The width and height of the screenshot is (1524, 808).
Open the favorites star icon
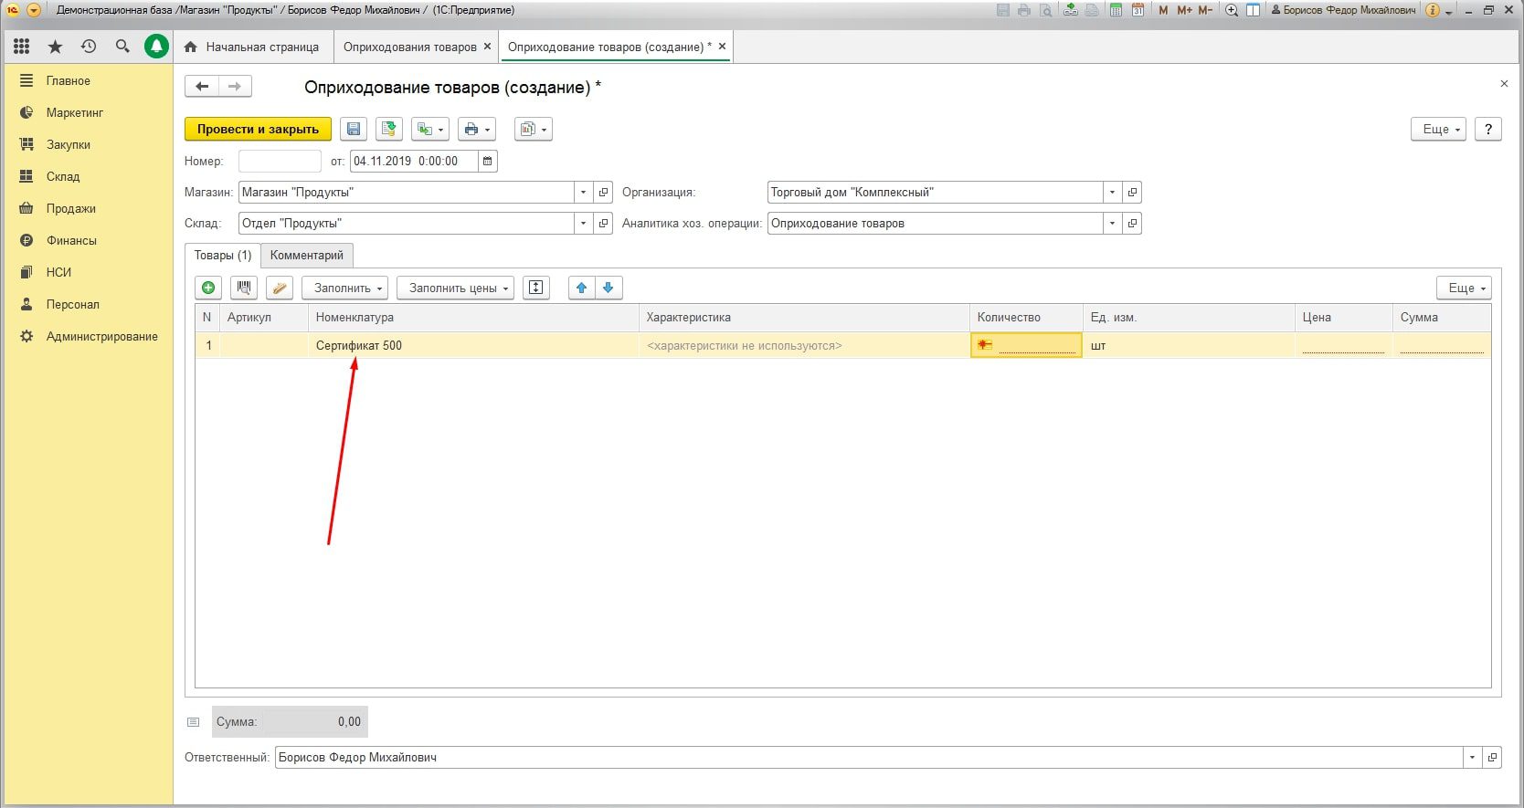(55, 47)
